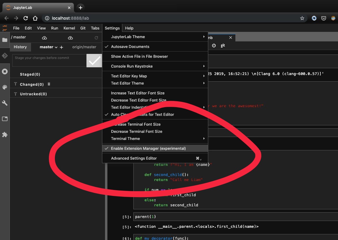The width and height of the screenshot is (338, 240).
Task: Open Running Terminals and Kernels sidebar icon
Action: pos(5,71)
